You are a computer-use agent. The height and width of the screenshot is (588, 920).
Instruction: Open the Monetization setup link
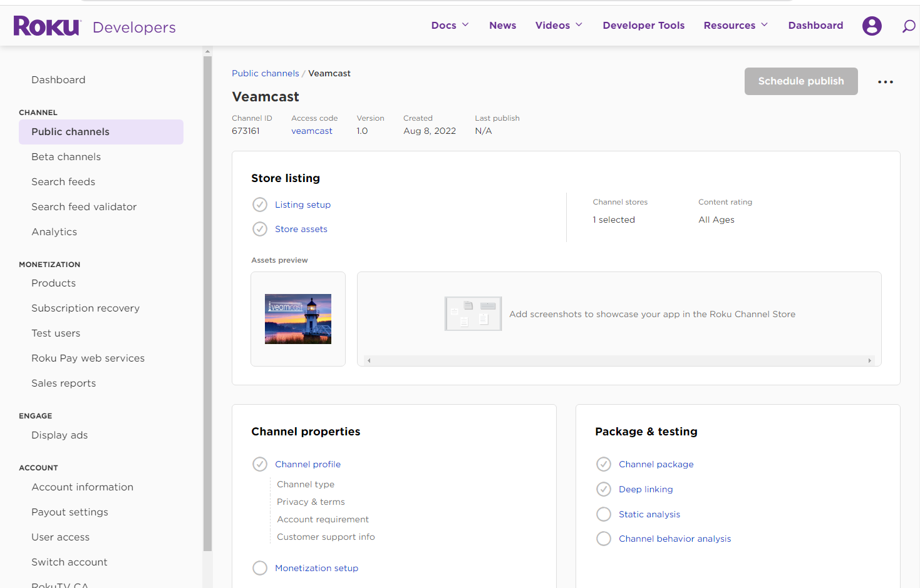point(317,568)
